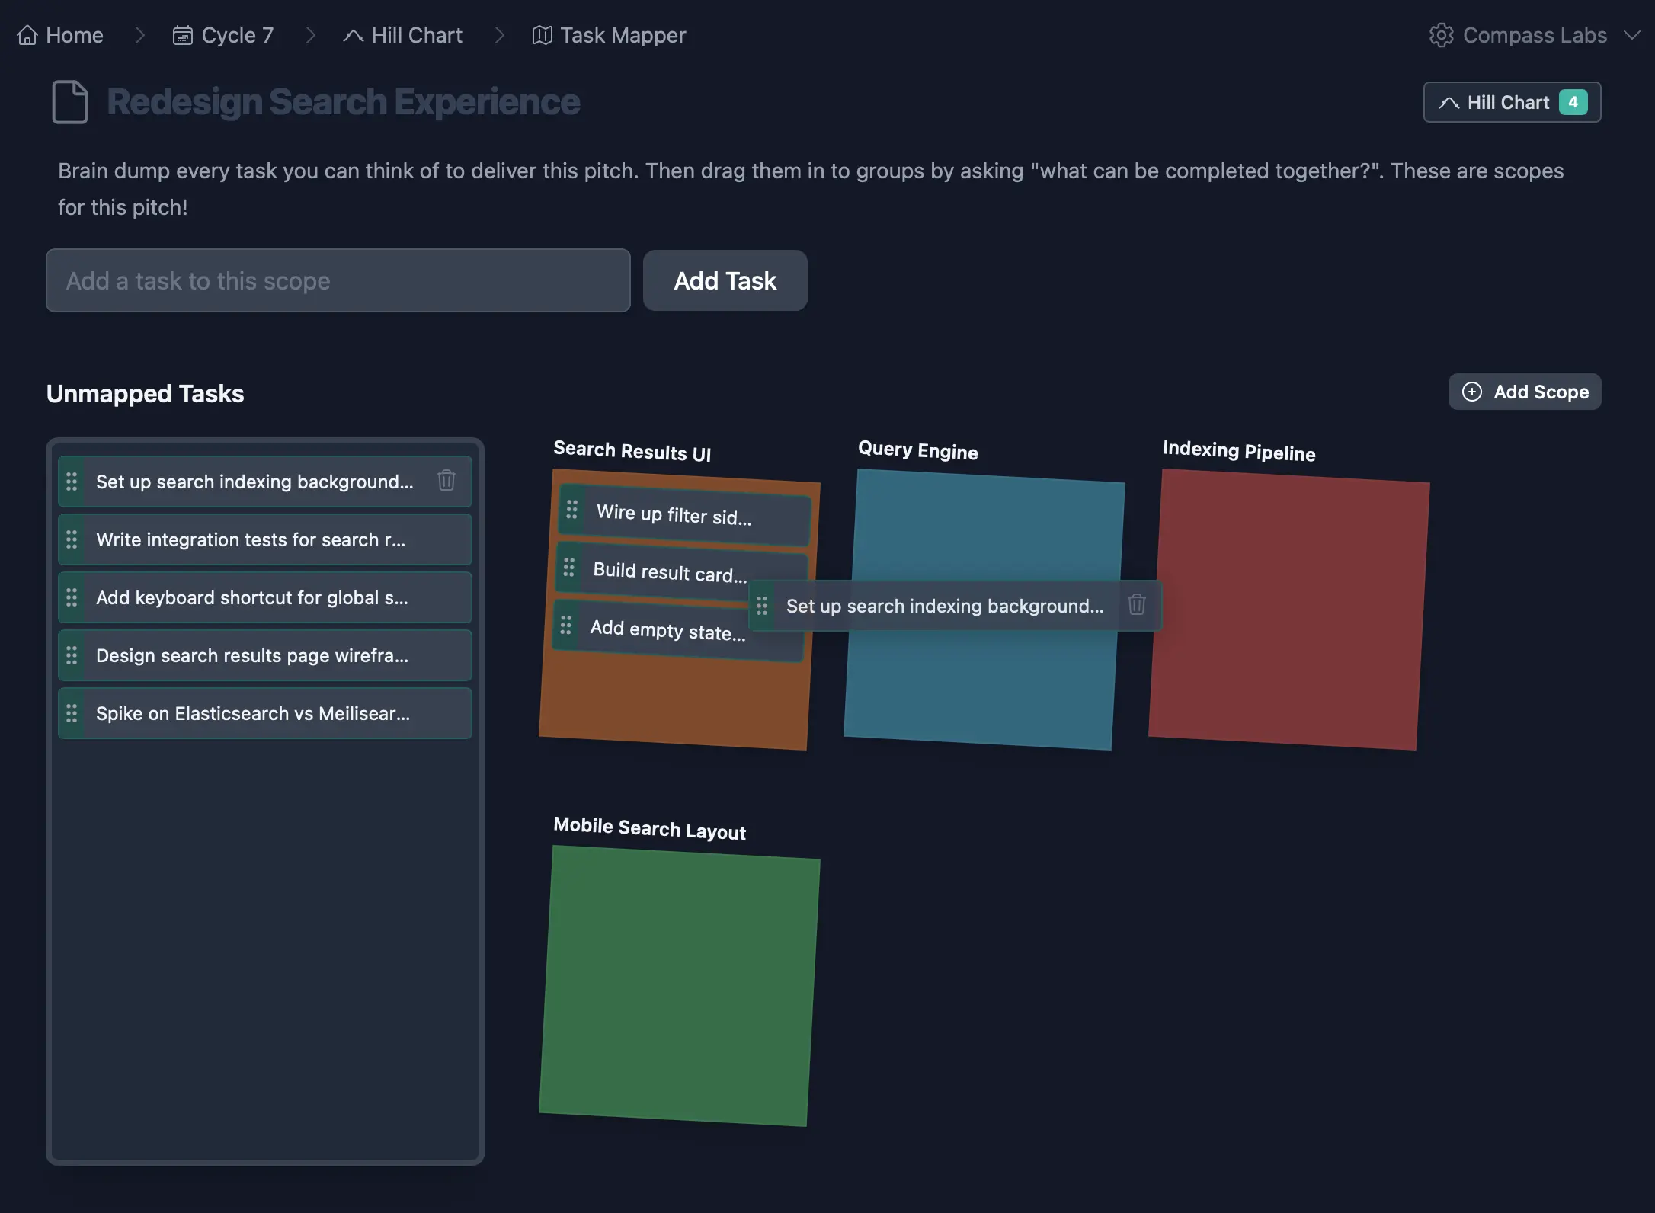1655x1213 pixels.
Task: Click the trash icon on the search indexing task
Action: tap(447, 481)
